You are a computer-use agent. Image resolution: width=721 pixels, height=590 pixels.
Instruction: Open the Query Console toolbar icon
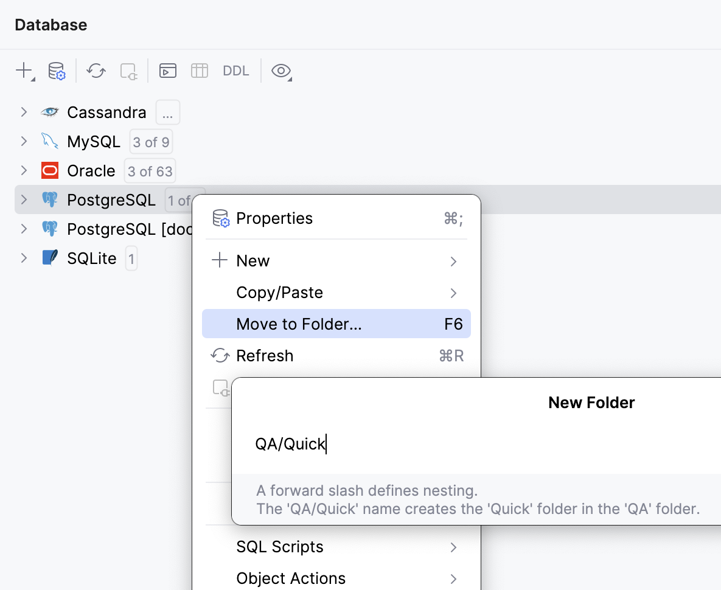[167, 71]
